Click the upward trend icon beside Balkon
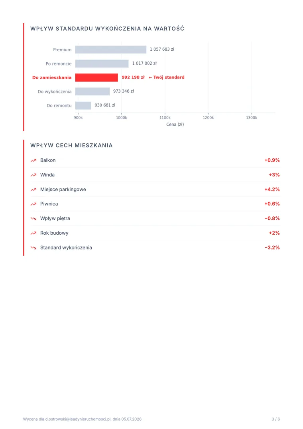The image size is (303, 429). (33, 160)
